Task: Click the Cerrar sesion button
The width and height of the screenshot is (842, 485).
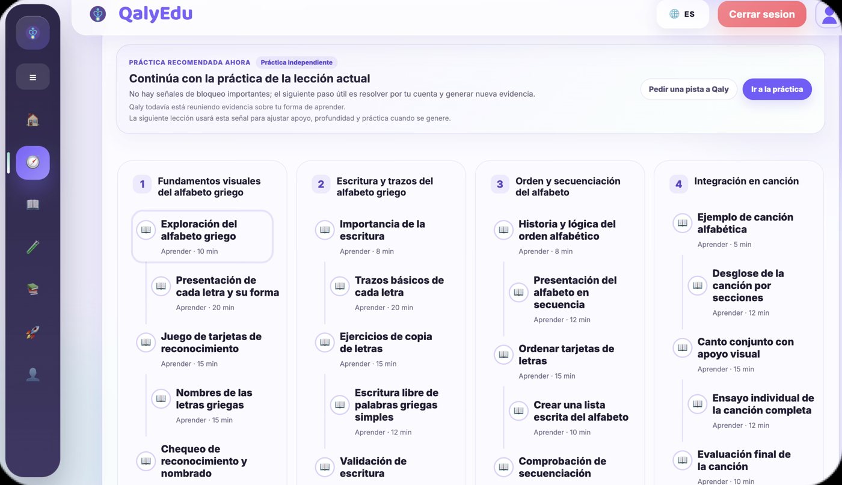Action: pyautogui.click(x=762, y=14)
